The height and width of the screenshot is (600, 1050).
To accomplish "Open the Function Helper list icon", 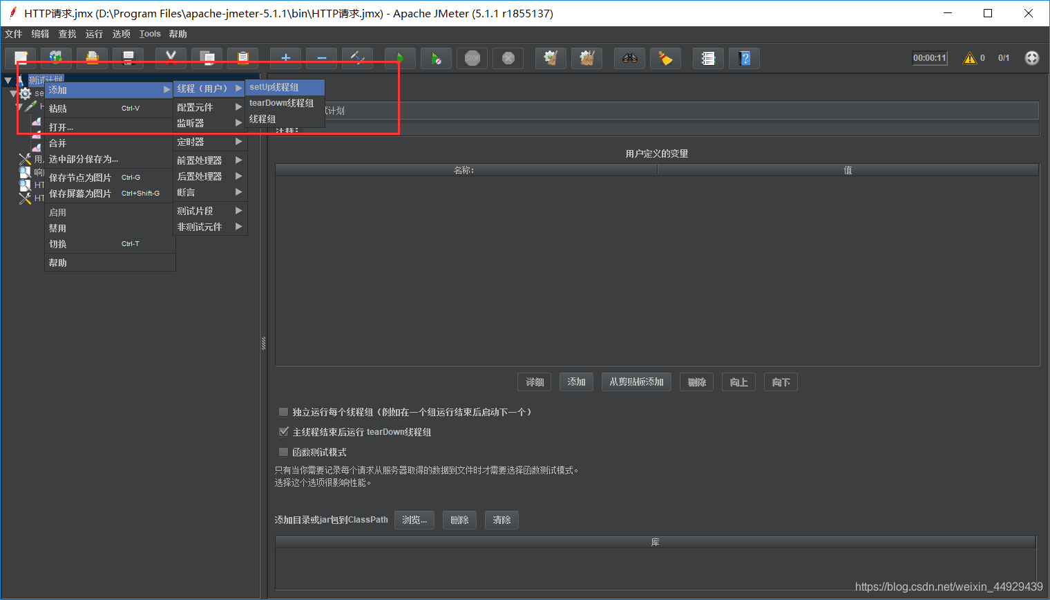I will point(708,58).
